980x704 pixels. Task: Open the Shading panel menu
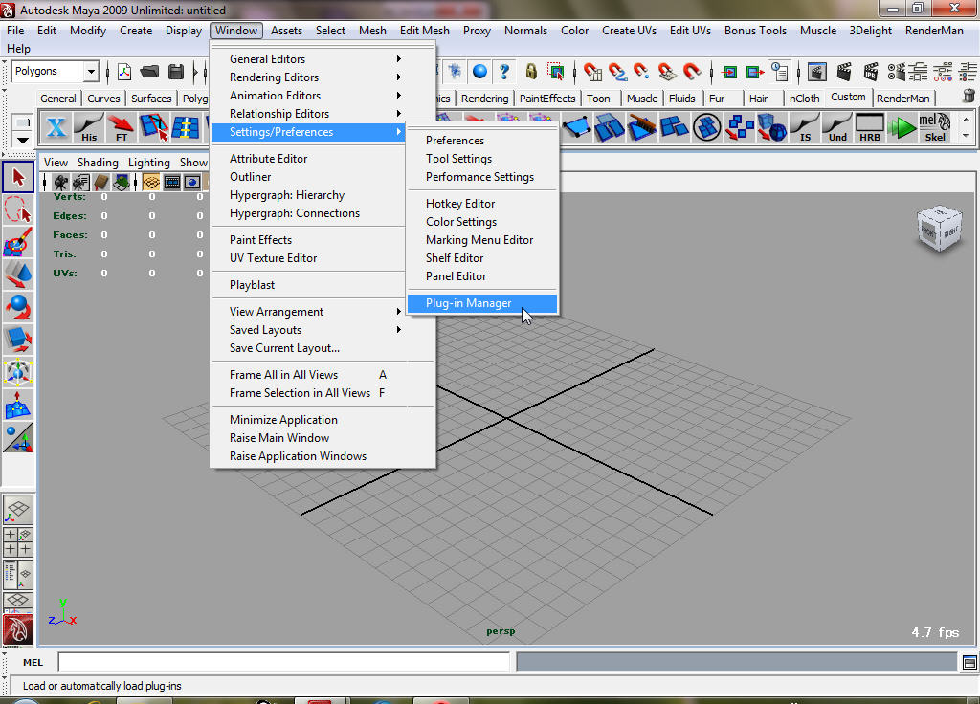[x=98, y=162]
